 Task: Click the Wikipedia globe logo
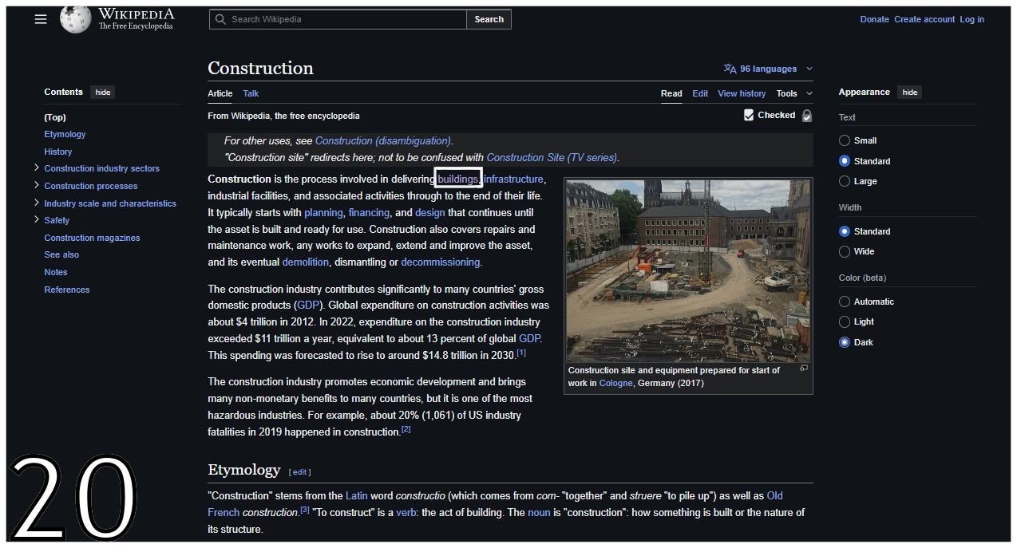(x=76, y=19)
